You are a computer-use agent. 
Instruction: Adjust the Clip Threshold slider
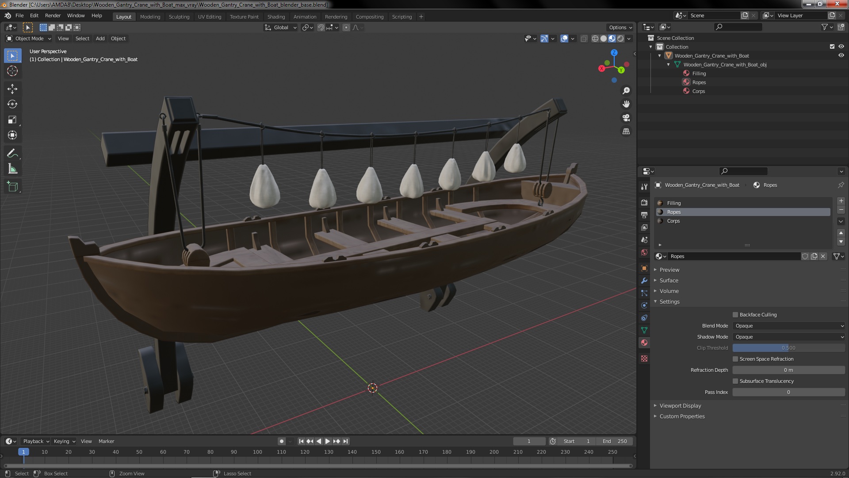(x=789, y=348)
